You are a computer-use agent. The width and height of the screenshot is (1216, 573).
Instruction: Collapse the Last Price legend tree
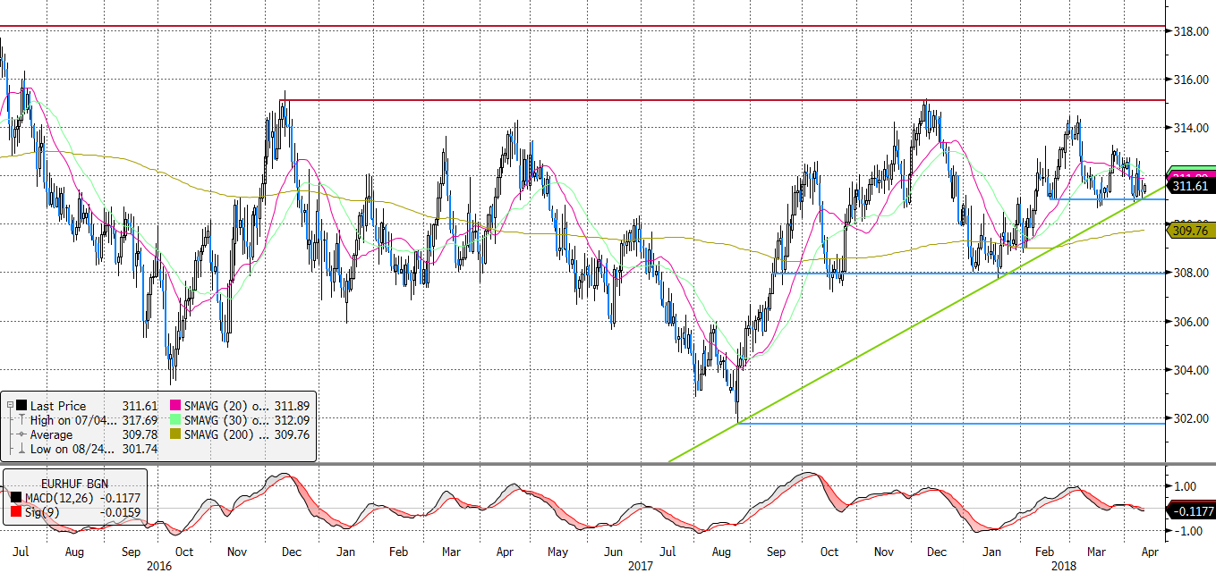(9, 405)
